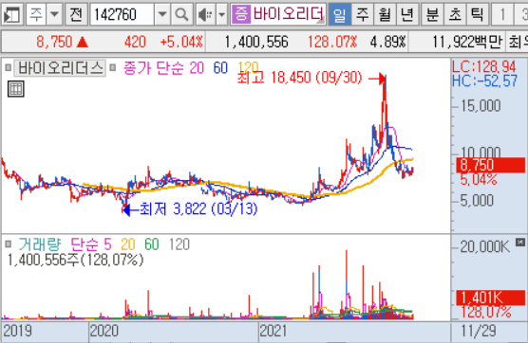This screenshot has width=528, height=343.
Task: Click the 종가 단순 moving average label
Action: pyautogui.click(x=154, y=68)
